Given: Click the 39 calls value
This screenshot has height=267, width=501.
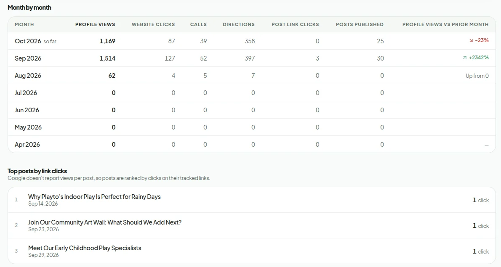Looking at the screenshot, I should point(203,41).
